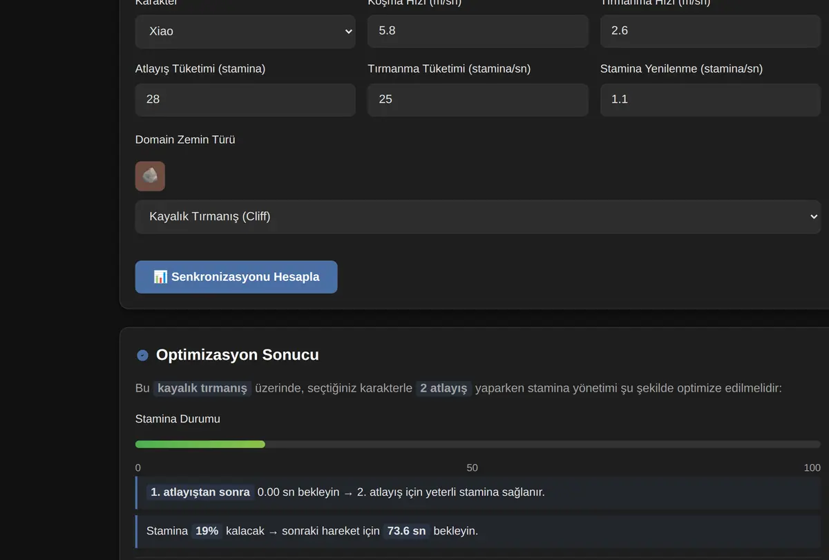The height and width of the screenshot is (560, 829).
Task: Click the Stamina Durumu label
Action: [x=178, y=419]
